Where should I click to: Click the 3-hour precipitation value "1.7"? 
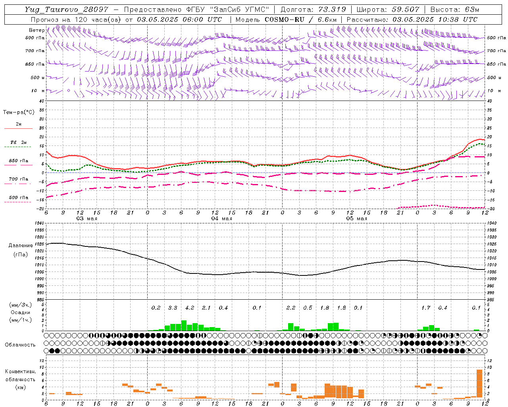(x=426, y=308)
